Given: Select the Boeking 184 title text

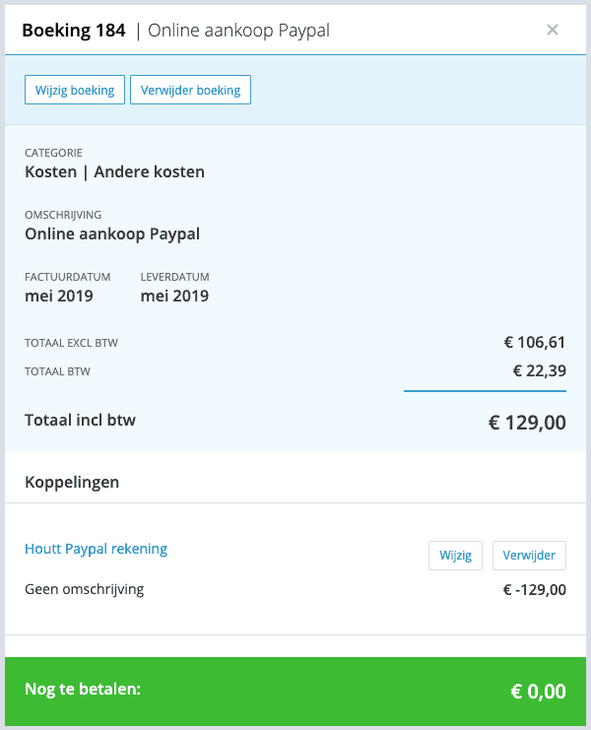Looking at the screenshot, I should coord(74,31).
